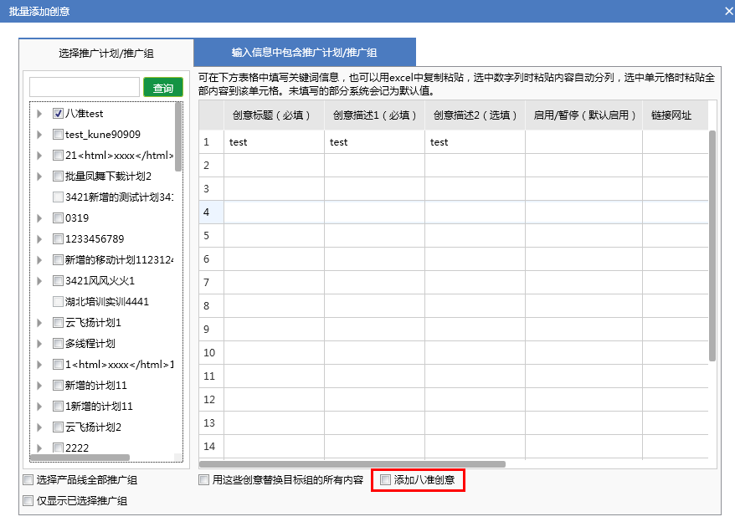Check the test_kune90909 plan checkbox

(x=58, y=135)
